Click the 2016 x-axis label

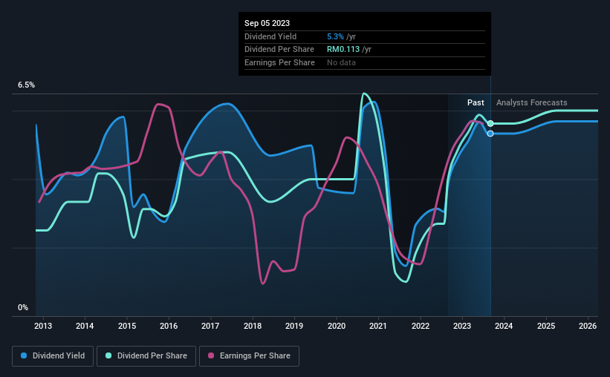(169, 326)
